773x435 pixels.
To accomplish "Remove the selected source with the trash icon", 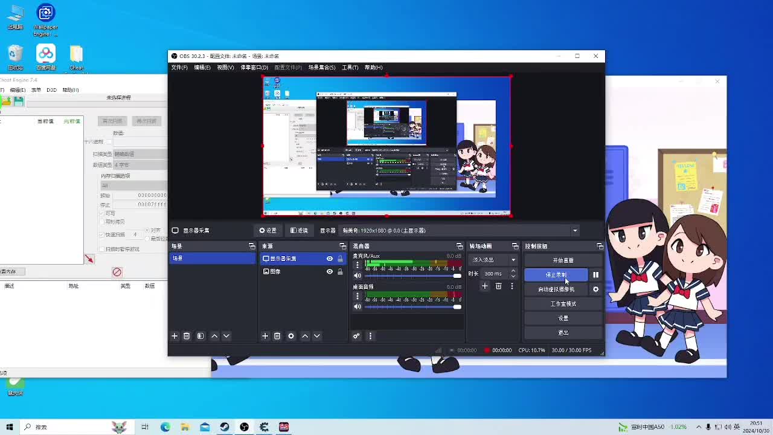I will tap(277, 336).
